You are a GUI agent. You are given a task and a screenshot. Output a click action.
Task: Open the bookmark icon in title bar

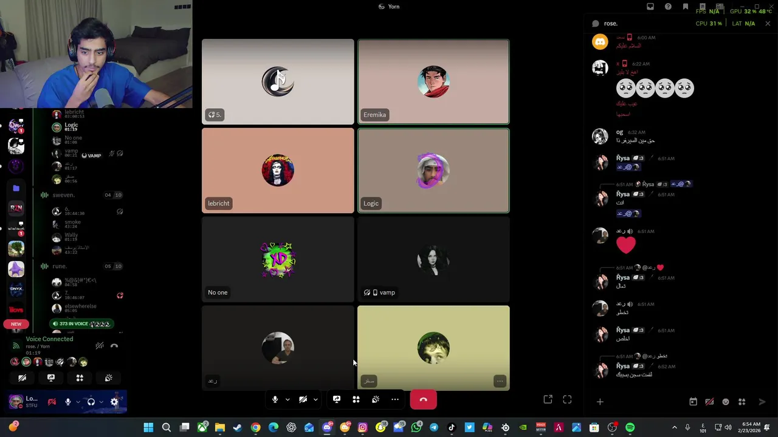click(x=686, y=7)
